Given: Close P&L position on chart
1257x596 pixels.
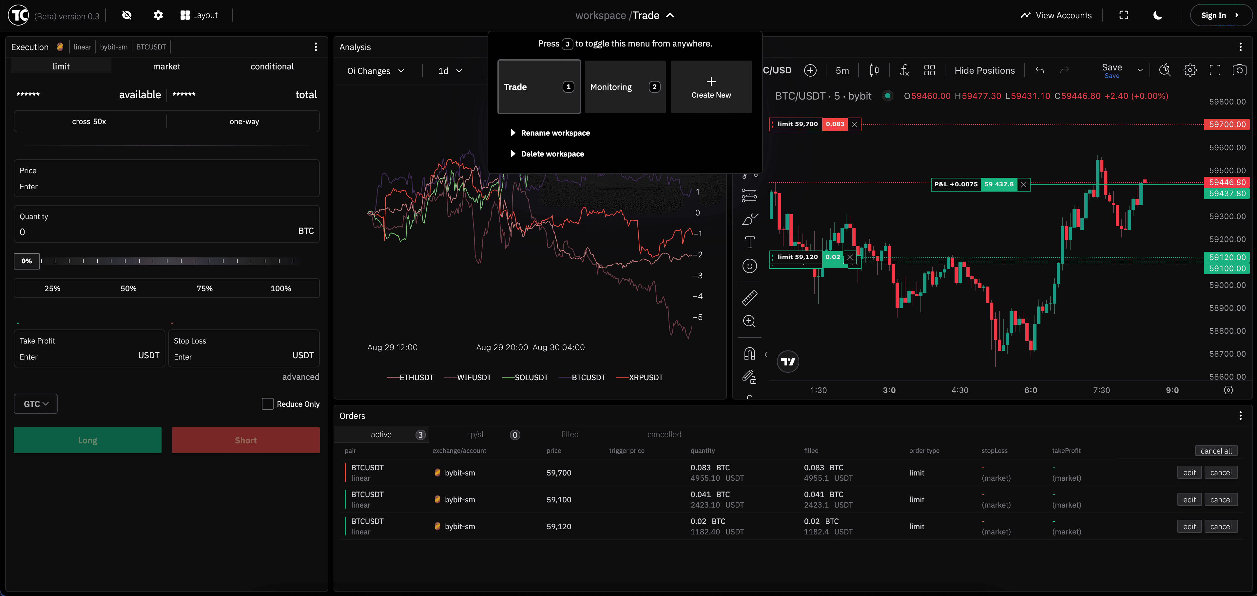Looking at the screenshot, I should pyautogui.click(x=1024, y=184).
